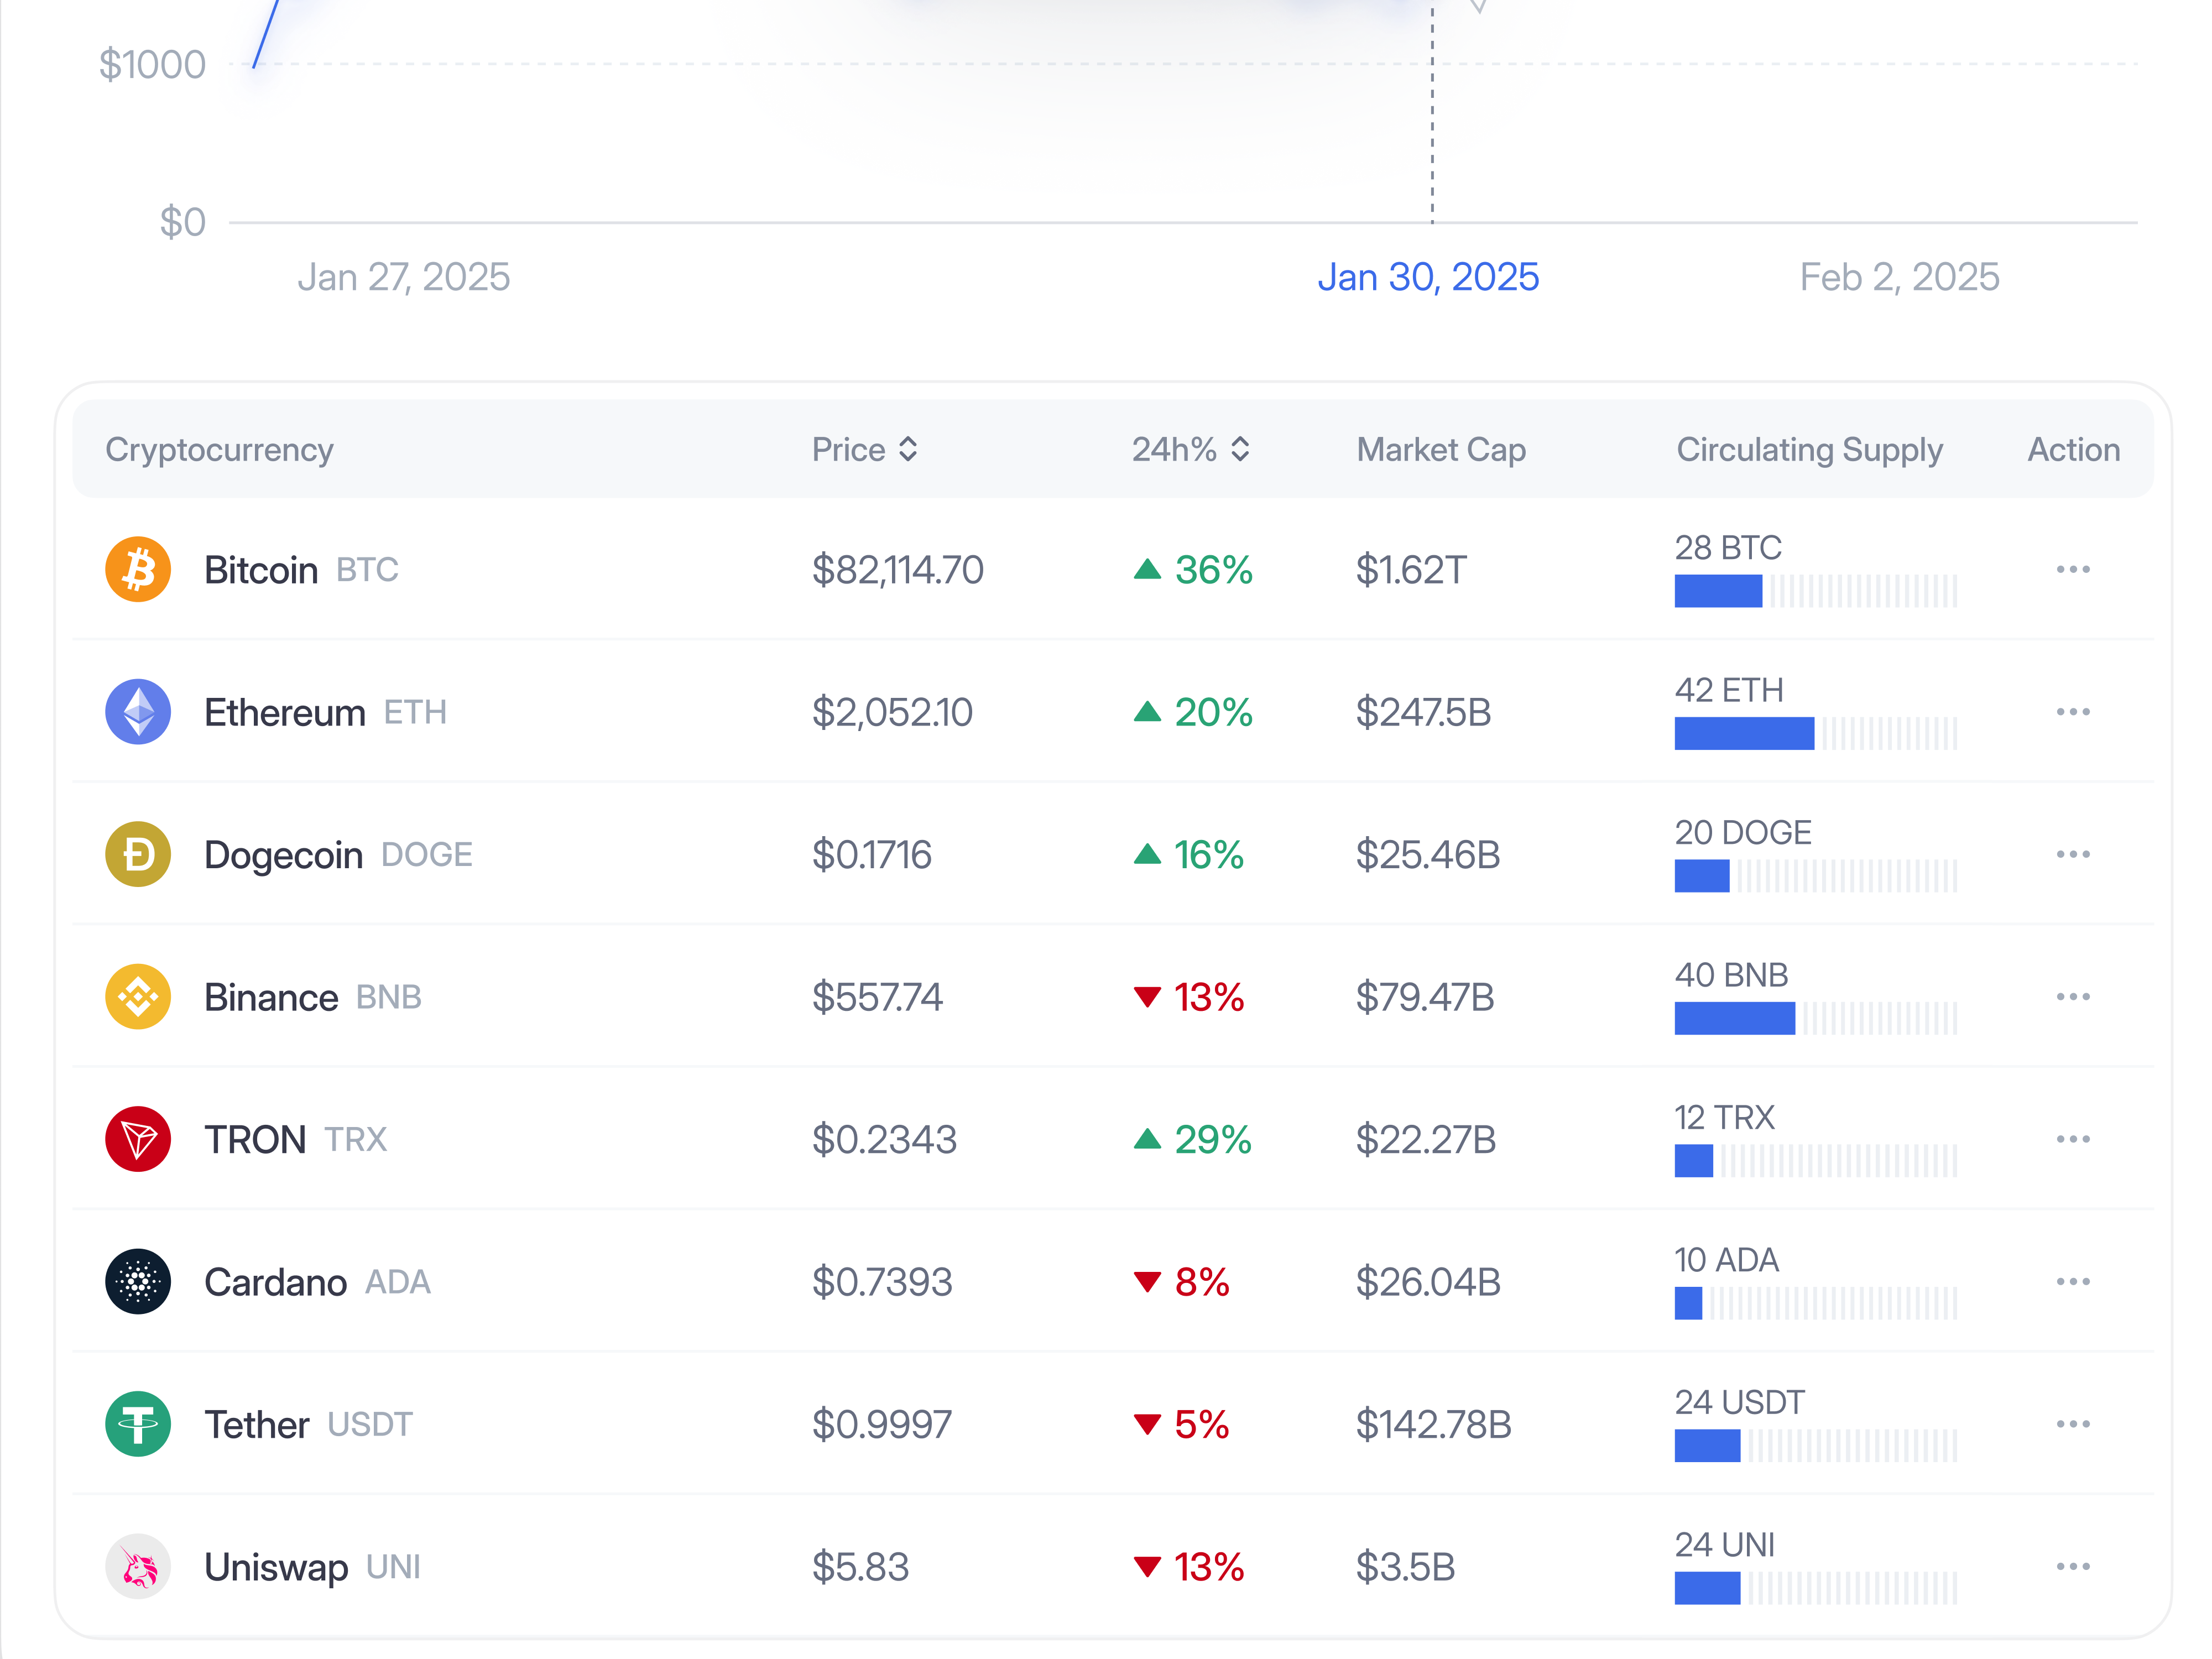Open the Cardano name link

click(275, 1282)
